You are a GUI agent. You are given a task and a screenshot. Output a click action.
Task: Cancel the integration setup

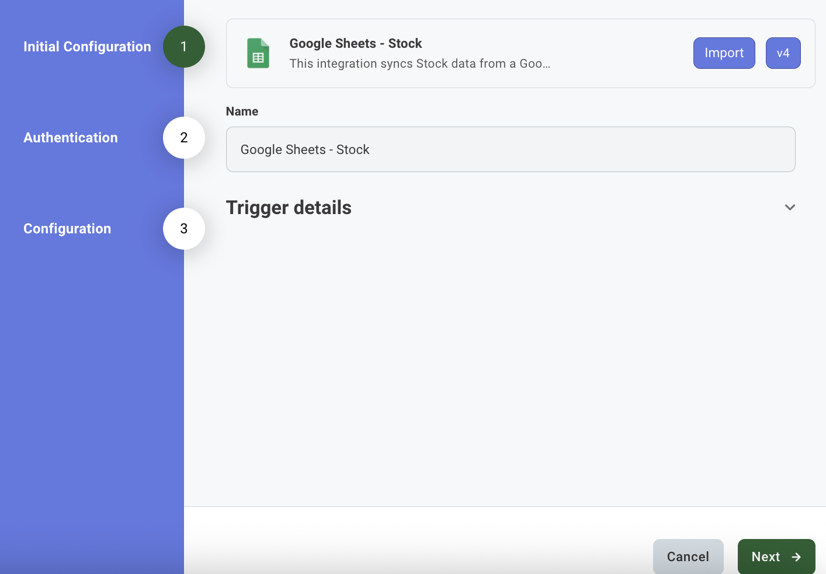688,556
